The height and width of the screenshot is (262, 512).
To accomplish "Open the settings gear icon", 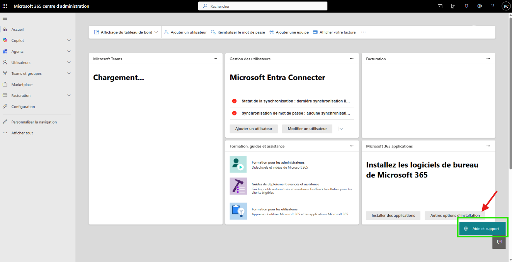I will coord(480,6).
